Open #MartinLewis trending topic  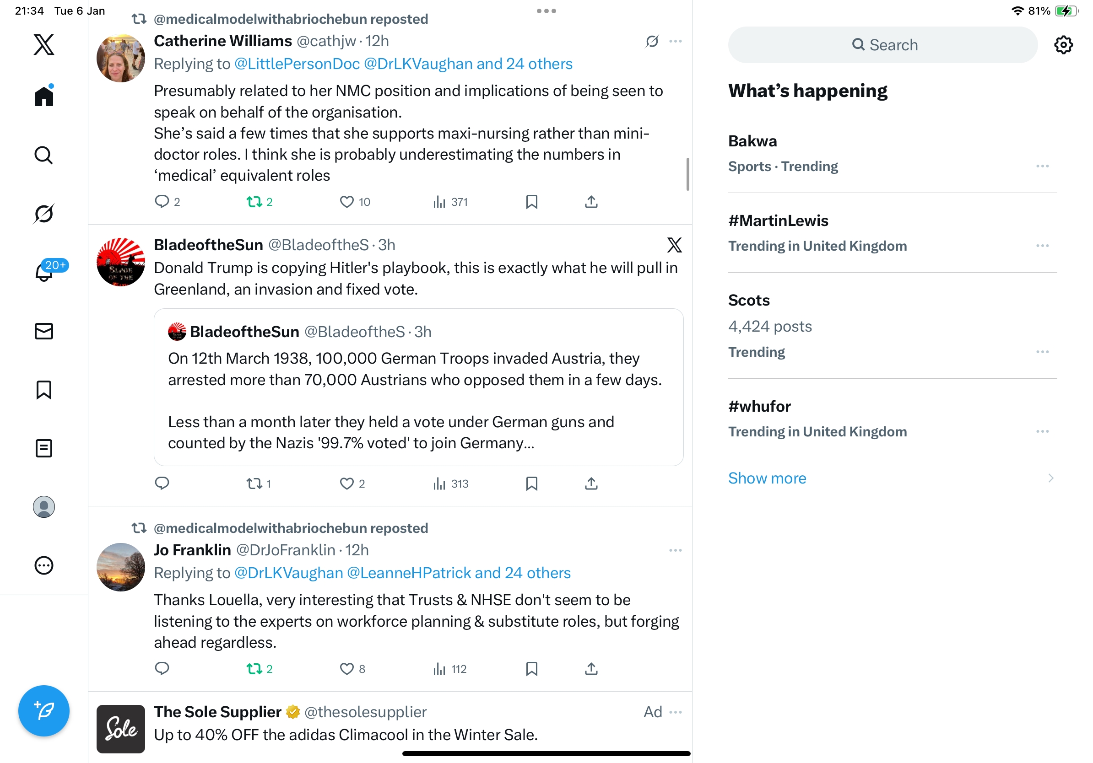click(x=778, y=221)
